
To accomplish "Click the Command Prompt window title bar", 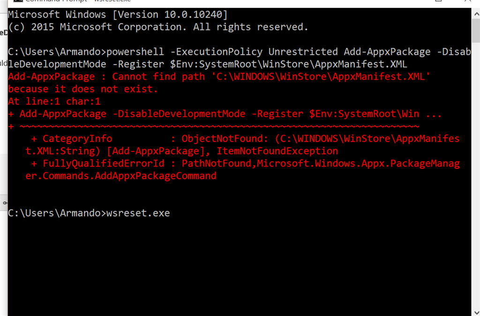I will click(x=234, y=1).
